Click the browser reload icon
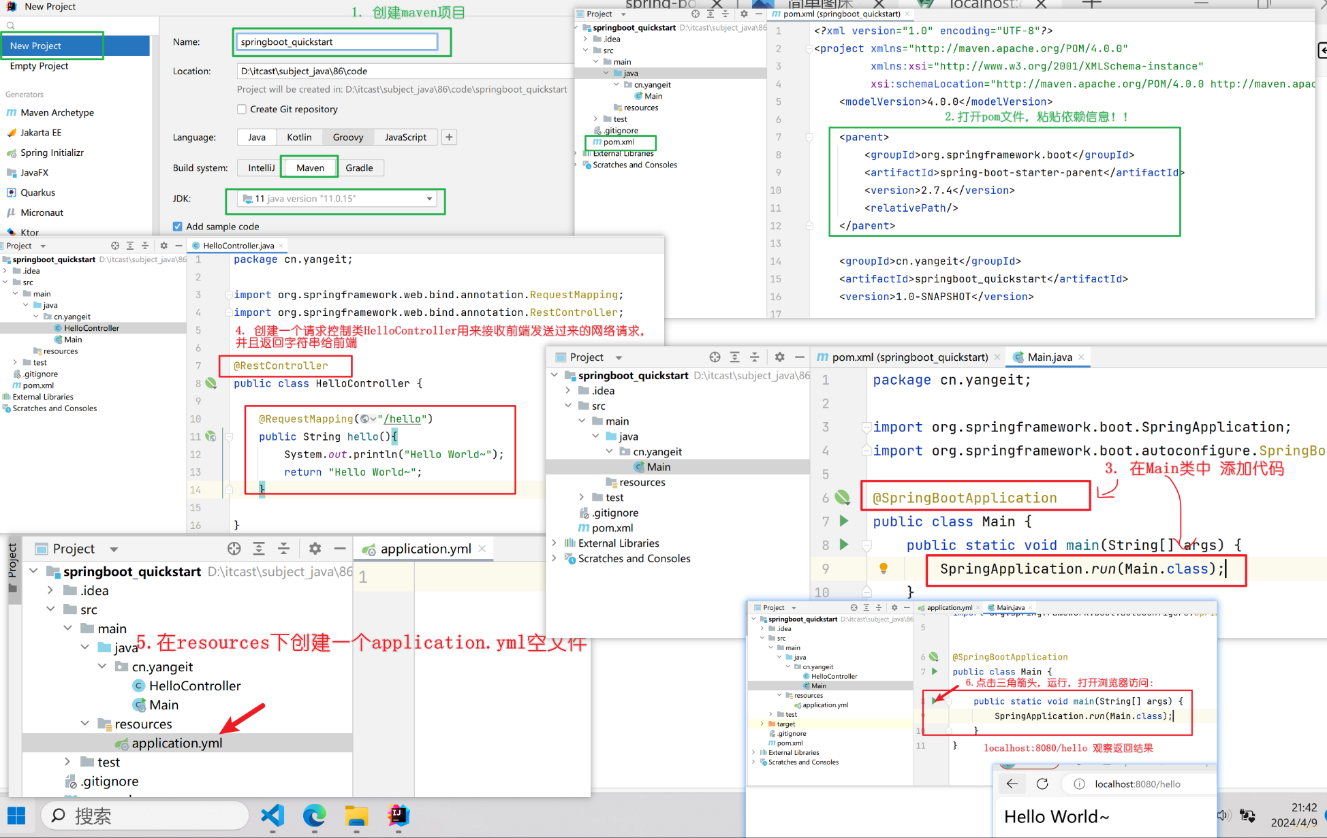Viewport: 1327px width, 838px height. pos(1042,784)
